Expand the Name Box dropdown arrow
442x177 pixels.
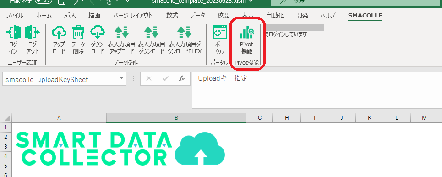[121, 79]
